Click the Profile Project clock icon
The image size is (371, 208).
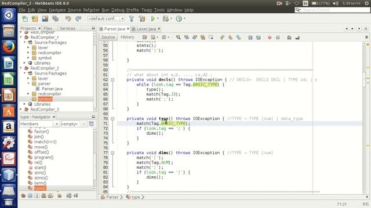click(179, 18)
